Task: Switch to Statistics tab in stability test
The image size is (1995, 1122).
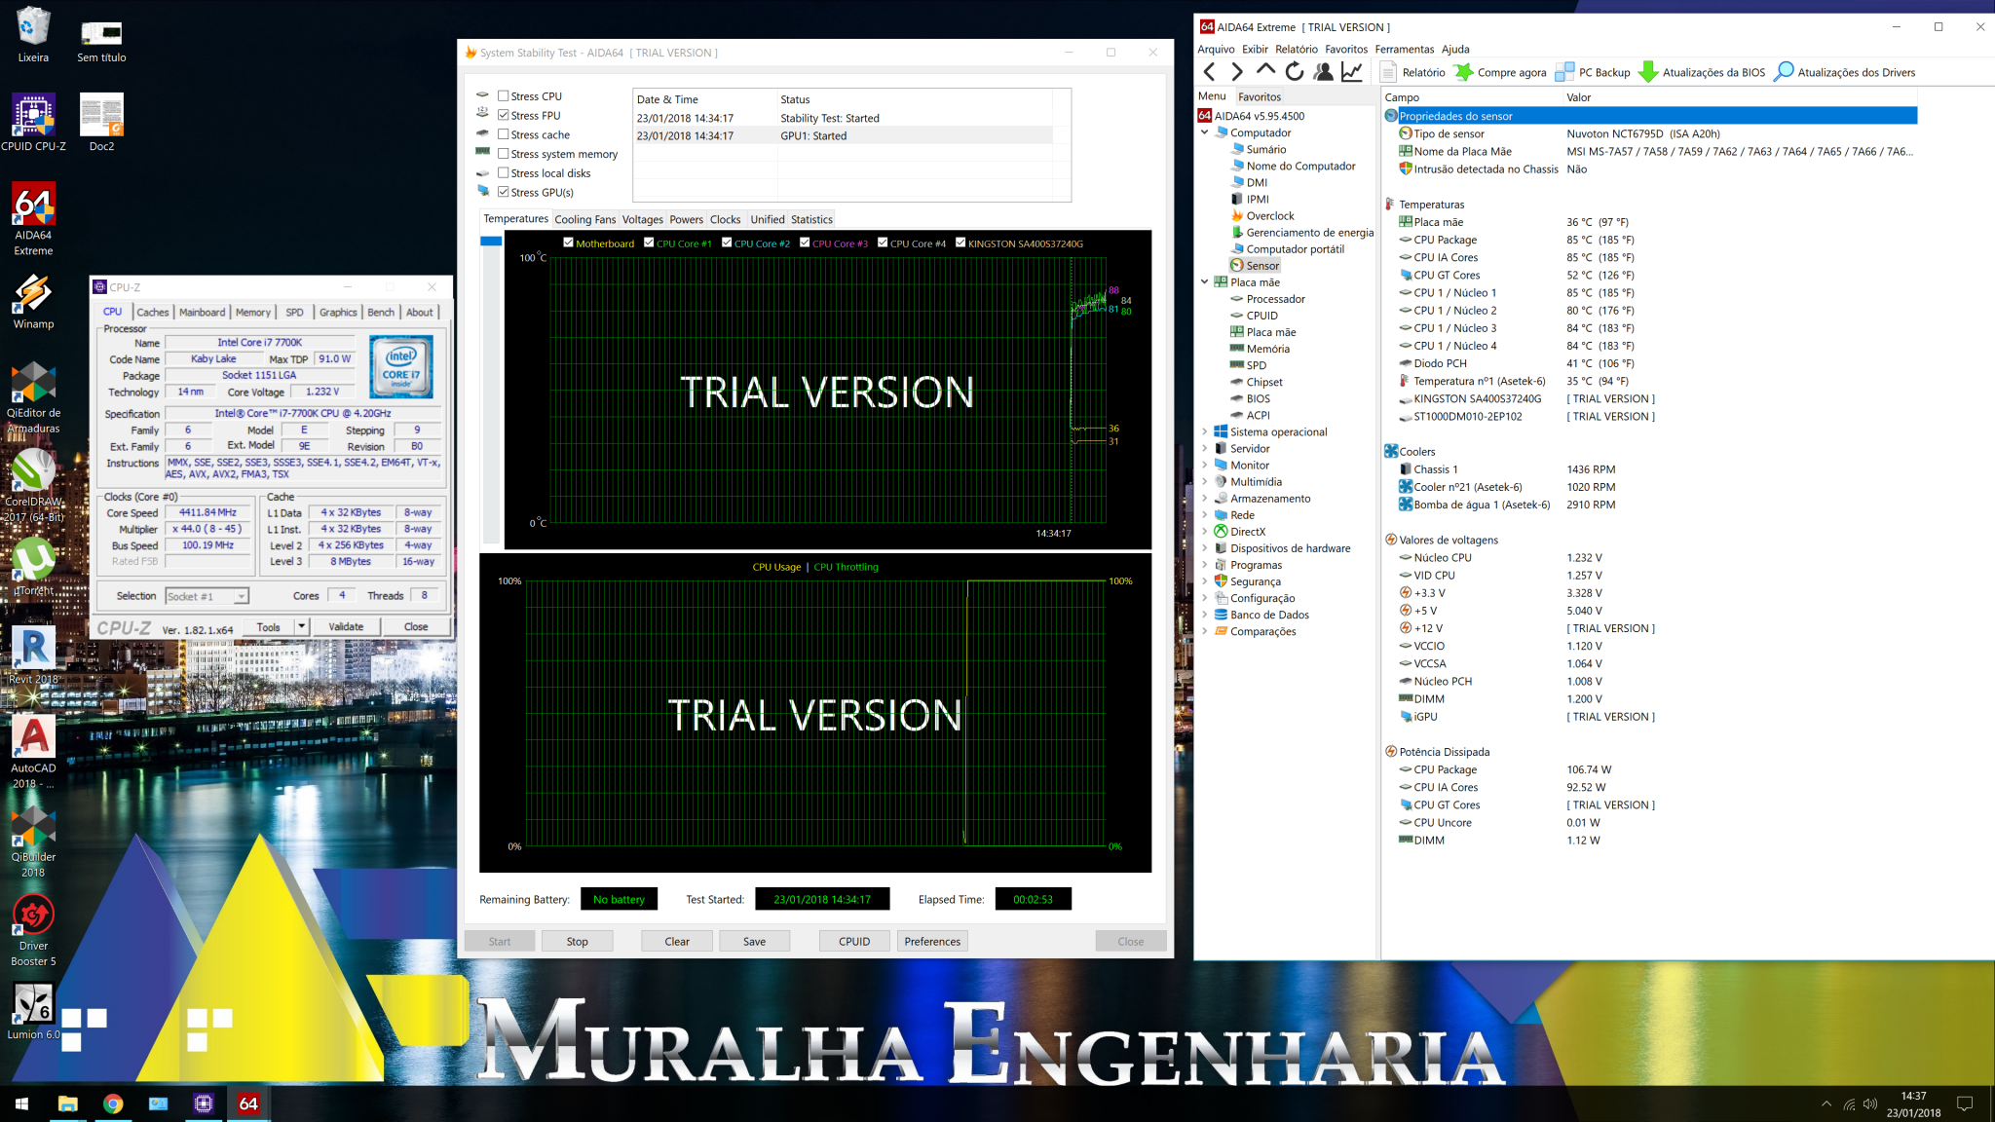Action: [811, 220]
